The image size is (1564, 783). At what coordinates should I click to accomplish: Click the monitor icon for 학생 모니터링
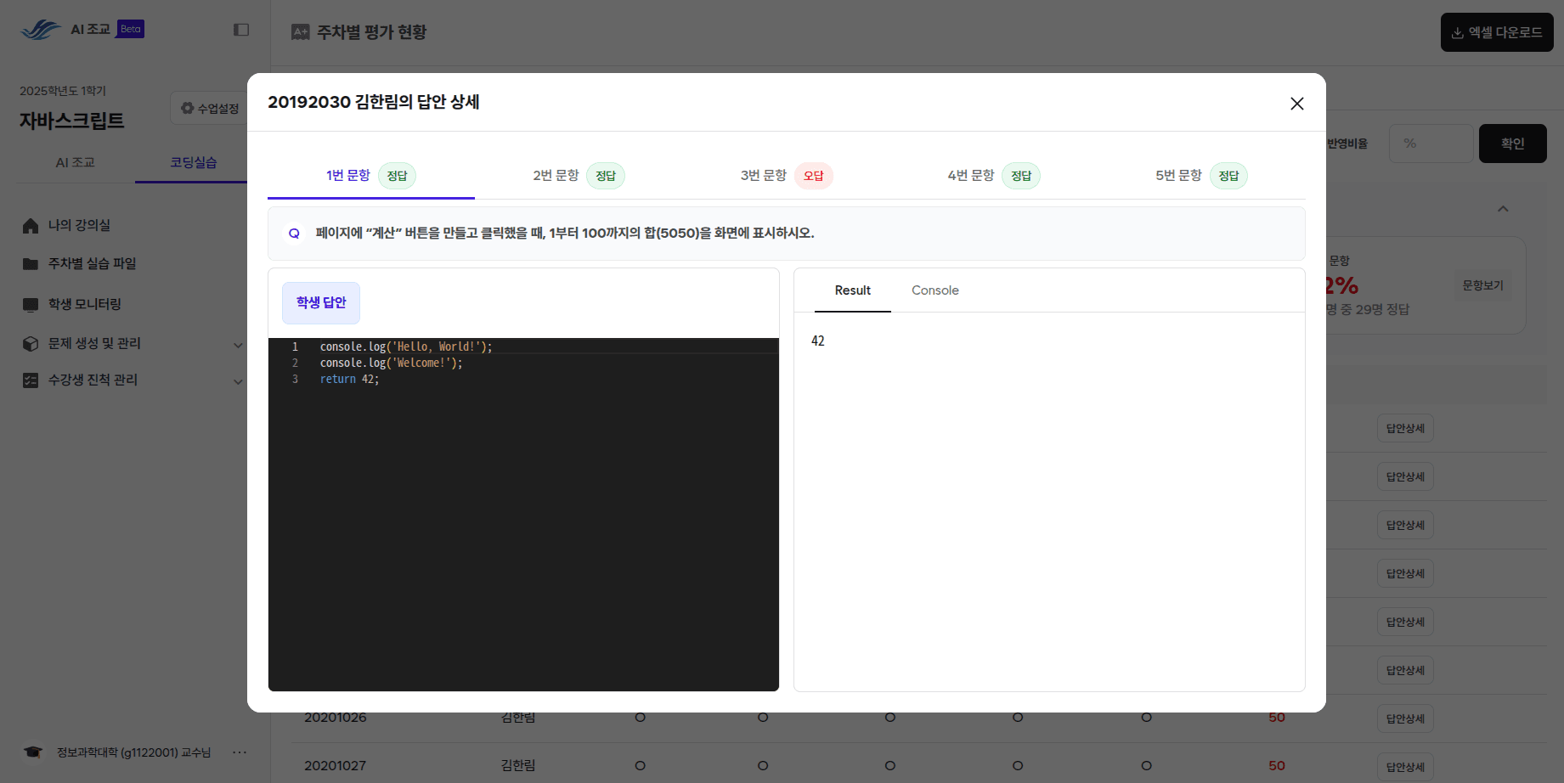[31, 305]
